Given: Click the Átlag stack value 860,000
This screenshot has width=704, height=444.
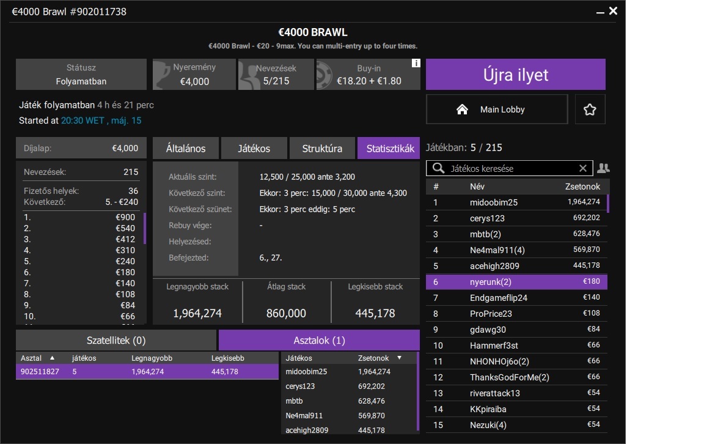Looking at the screenshot, I should pos(286,313).
